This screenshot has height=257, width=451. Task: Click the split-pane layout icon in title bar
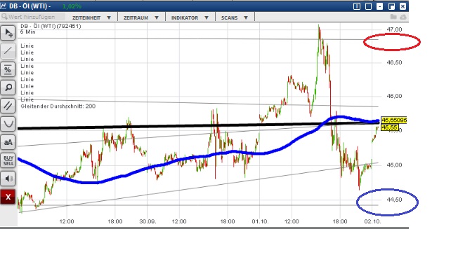tap(357, 6)
